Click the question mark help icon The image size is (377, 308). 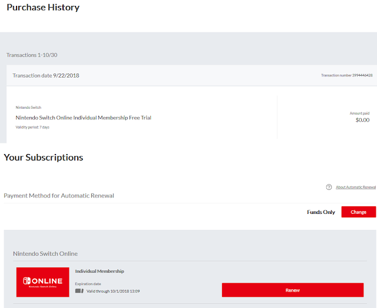point(329,187)
